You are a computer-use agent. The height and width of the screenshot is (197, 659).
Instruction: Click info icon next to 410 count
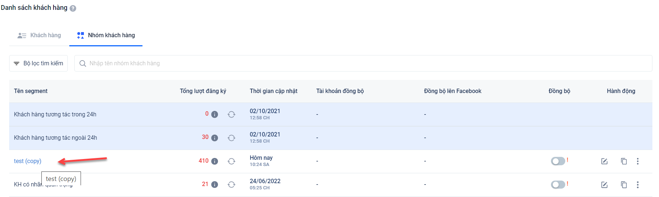(215, 161)
